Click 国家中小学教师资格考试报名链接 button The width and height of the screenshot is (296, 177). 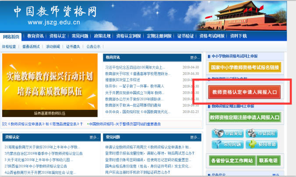pos(244,68)
